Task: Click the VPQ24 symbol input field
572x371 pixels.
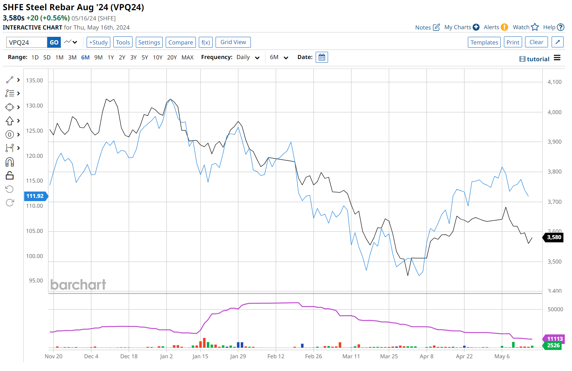Action: tap(27, 42)
